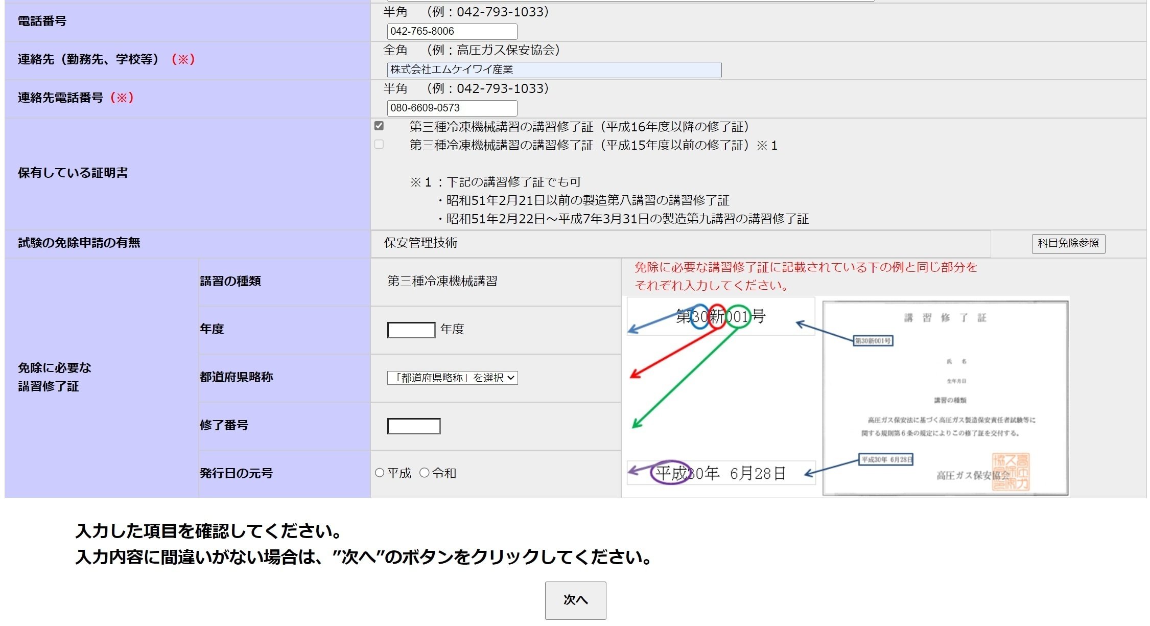Screen dimensions: 1150x626
Task: Open the 都道府県略称 dropdown
Action: (x=452, y=378)
